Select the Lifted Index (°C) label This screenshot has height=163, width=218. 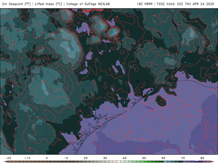(49, 4)
